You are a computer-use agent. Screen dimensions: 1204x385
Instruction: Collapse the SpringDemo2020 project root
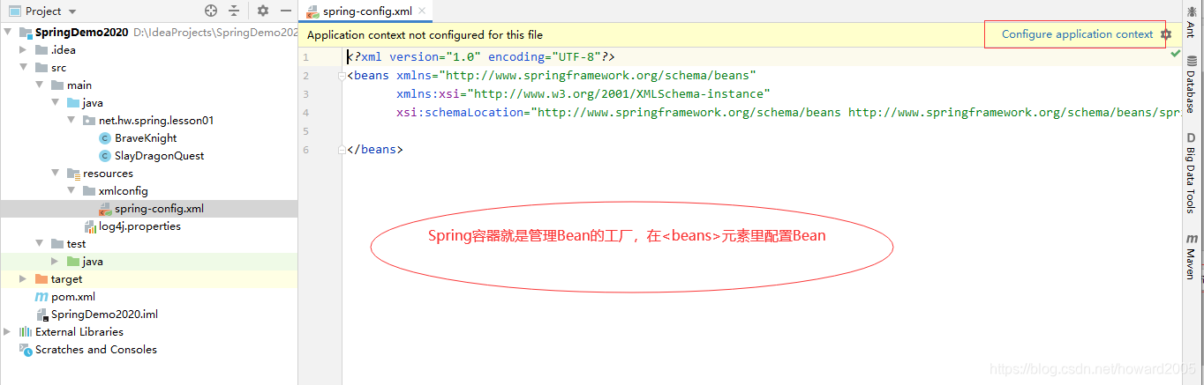coord(9,33)
